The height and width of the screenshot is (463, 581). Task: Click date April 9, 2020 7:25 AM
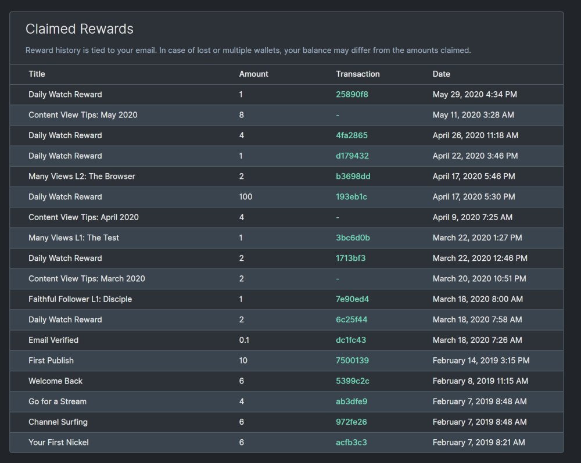(472, 217)
